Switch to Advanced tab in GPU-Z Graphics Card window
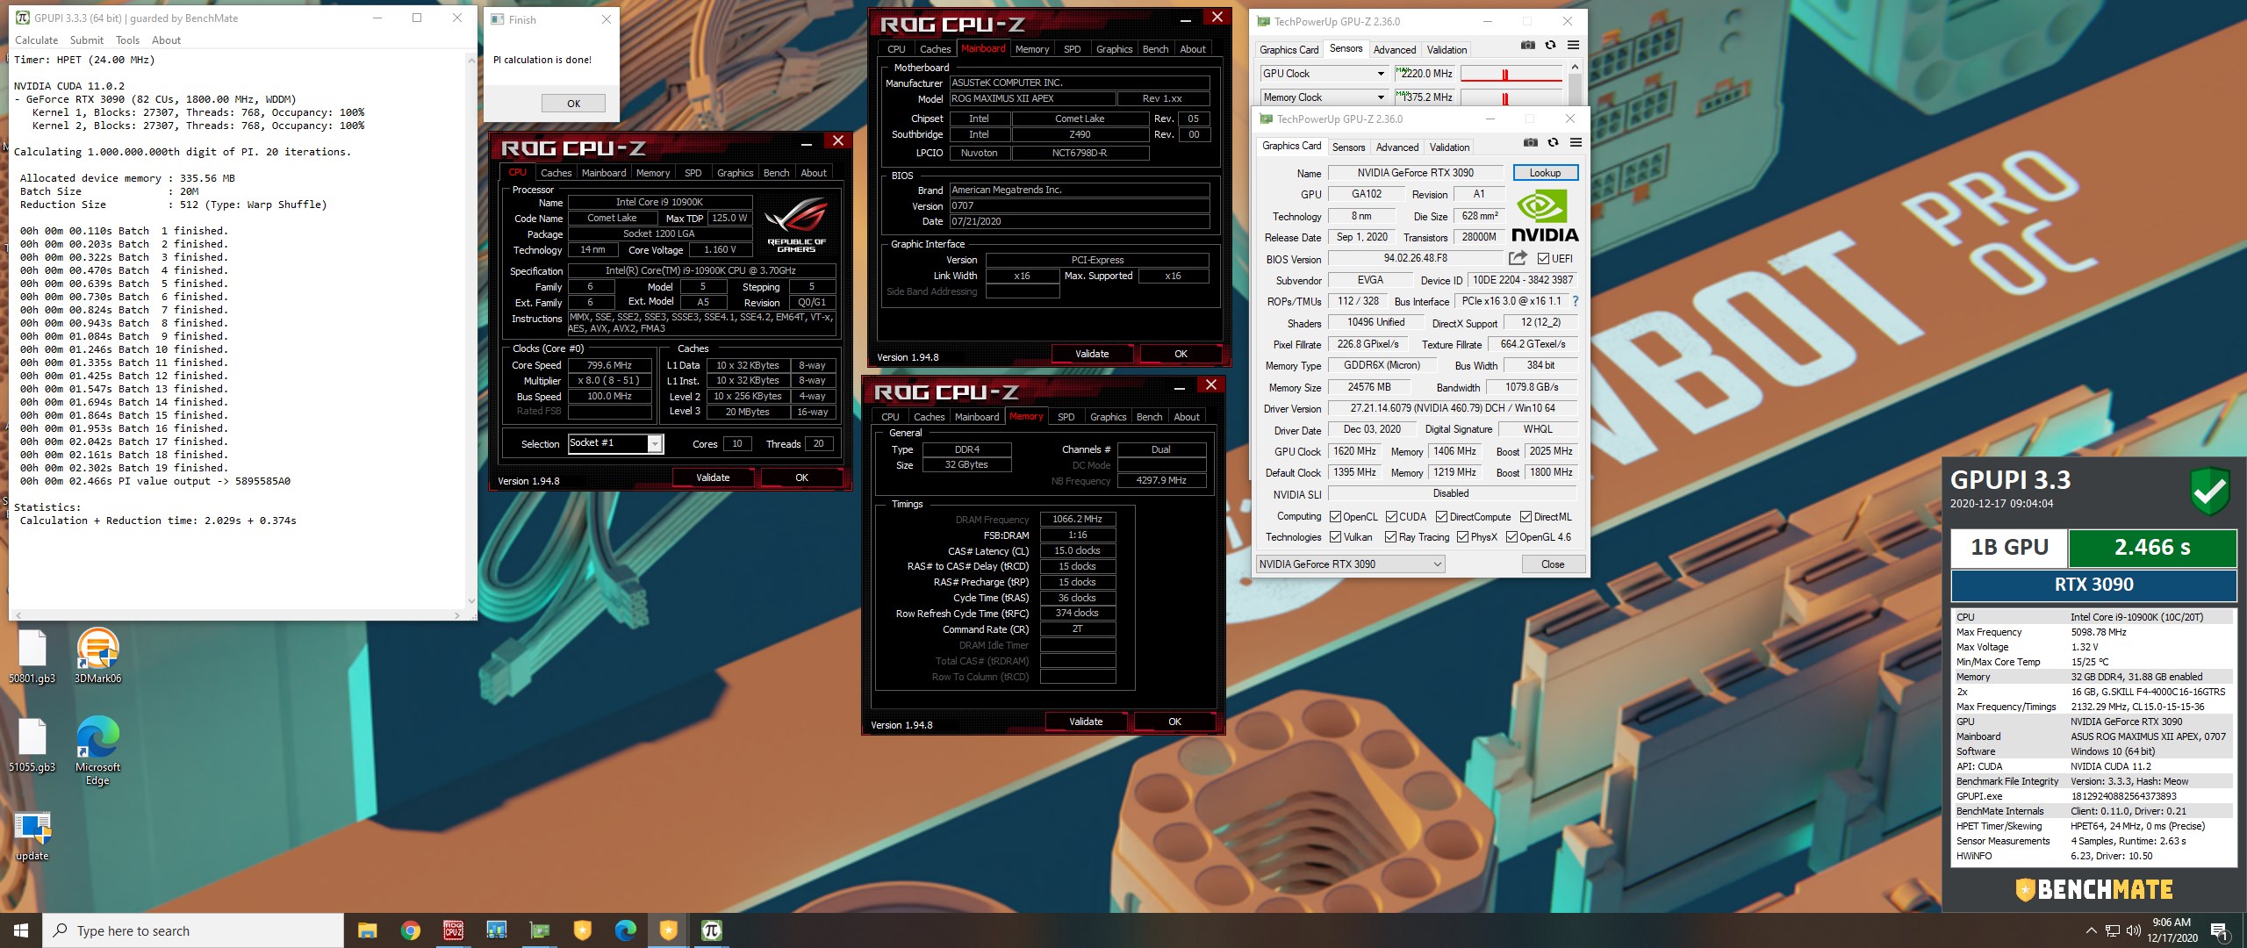Viewport: 2247px width, 948px height. (1397, 147)
